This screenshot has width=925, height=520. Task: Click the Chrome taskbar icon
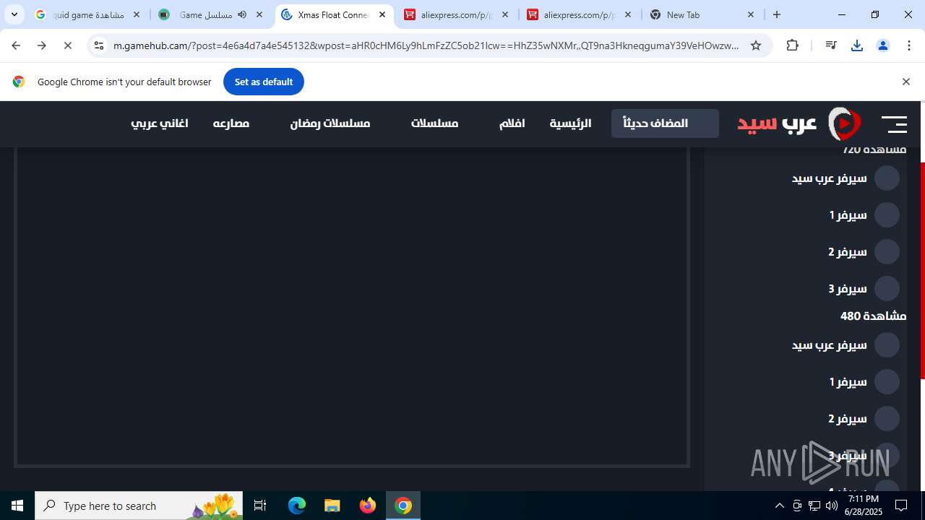tap(403, 506)
